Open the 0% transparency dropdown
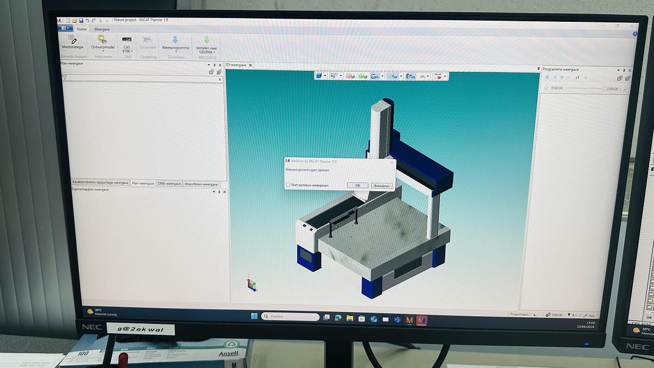This screenshot has height=368, width=654. 423,76
